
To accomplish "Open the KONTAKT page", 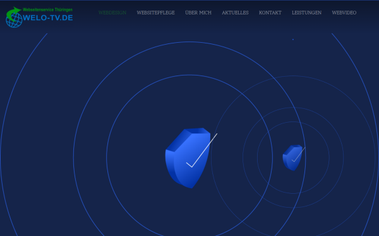I will (270, 13).
